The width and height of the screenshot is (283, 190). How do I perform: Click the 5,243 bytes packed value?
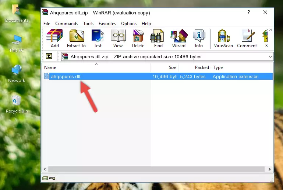coord(193,76)
